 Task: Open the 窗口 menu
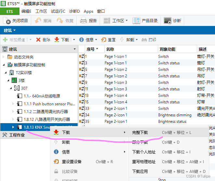pos(101,11)
